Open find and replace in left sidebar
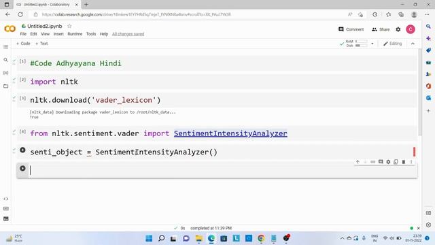The image size is (435, 245). (x=5, y=60)
